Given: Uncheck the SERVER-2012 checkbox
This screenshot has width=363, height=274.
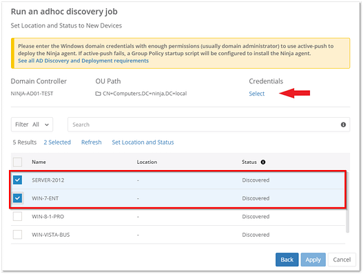Looking at the screenshot, I should tap(18, 180).
